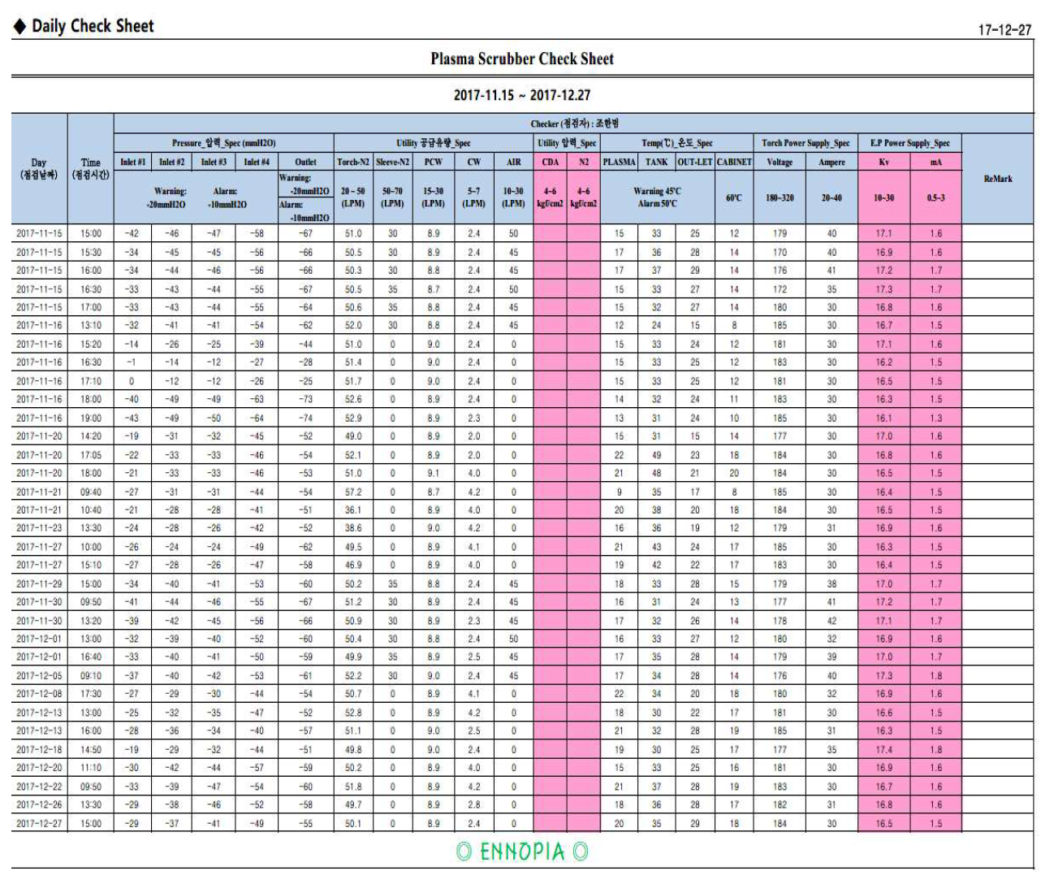
Task: Click the 'Daily Check Sheet' title
Action: [x=92, y=26]
